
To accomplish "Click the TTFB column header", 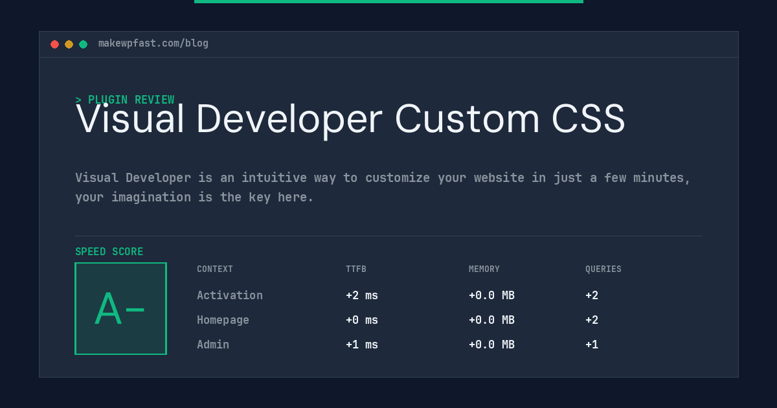I will pyautogui.click(x=356, y=269).
